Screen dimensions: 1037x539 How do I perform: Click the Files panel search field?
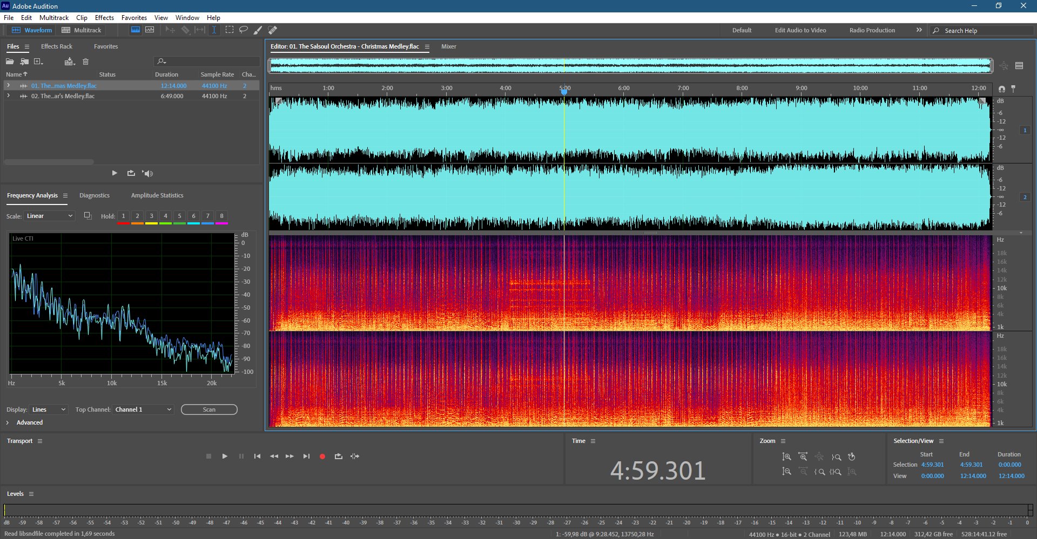207,62
